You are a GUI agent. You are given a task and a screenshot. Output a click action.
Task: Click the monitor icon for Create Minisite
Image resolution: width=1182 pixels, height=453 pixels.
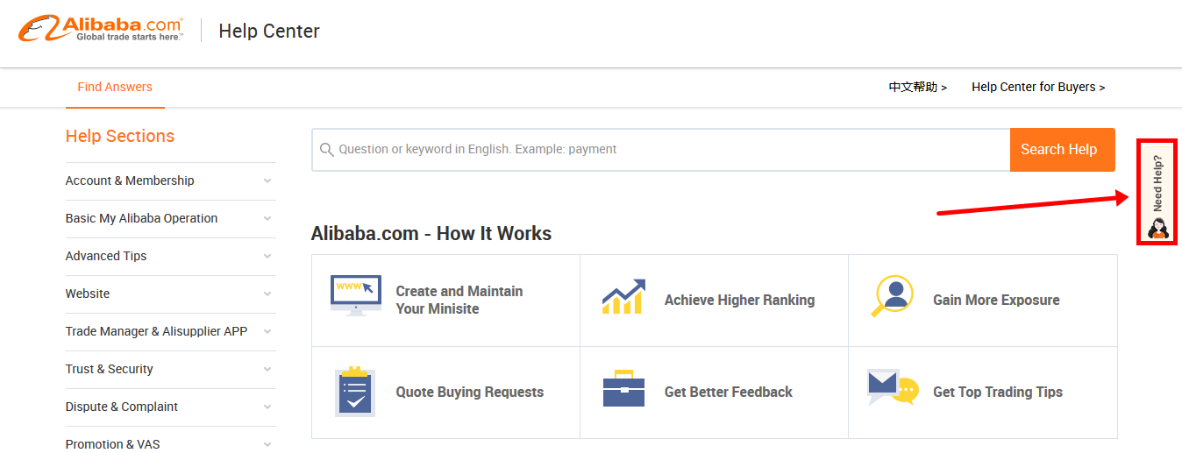(x=356, y=296)
